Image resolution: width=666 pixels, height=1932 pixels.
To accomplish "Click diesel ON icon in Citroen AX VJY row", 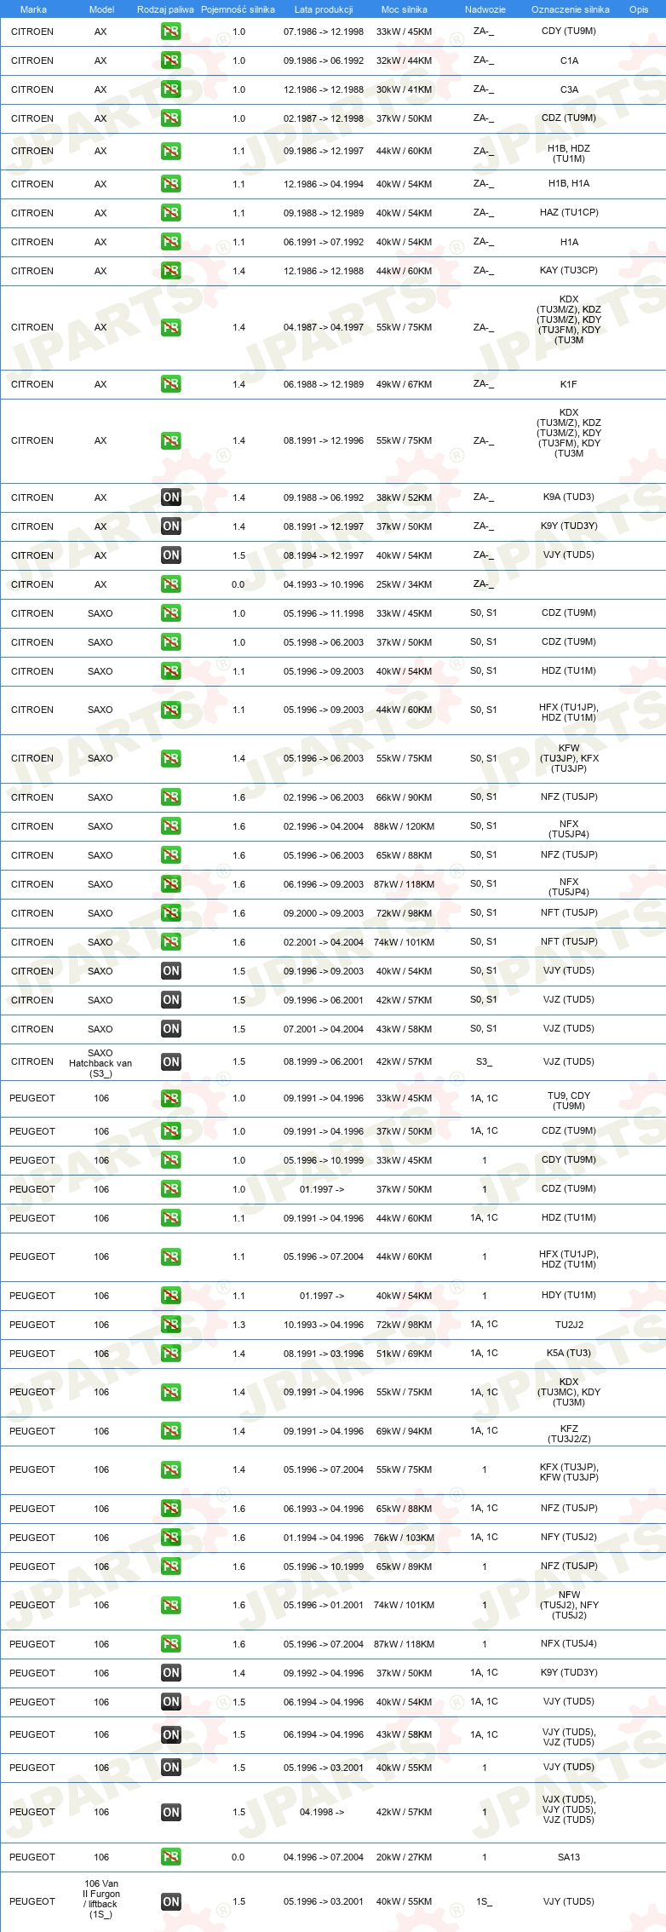I will pyautogui.click(x=171, y=555).
